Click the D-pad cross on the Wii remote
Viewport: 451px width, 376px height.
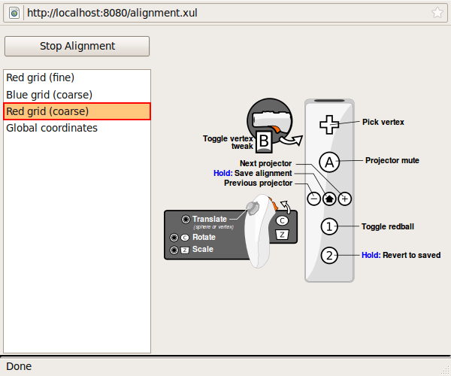(x=329, y=125)
